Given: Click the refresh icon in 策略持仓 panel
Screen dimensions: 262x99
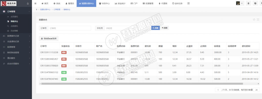Looking at the screenshot, I should coord(254,19).
